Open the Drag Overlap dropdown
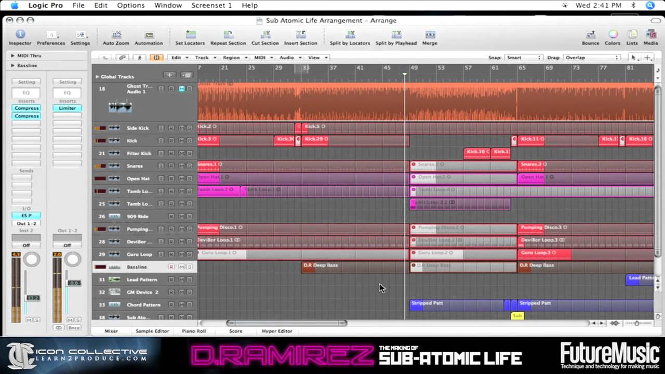Viewport: 665px width, 374px height. [x=592, y=58]
